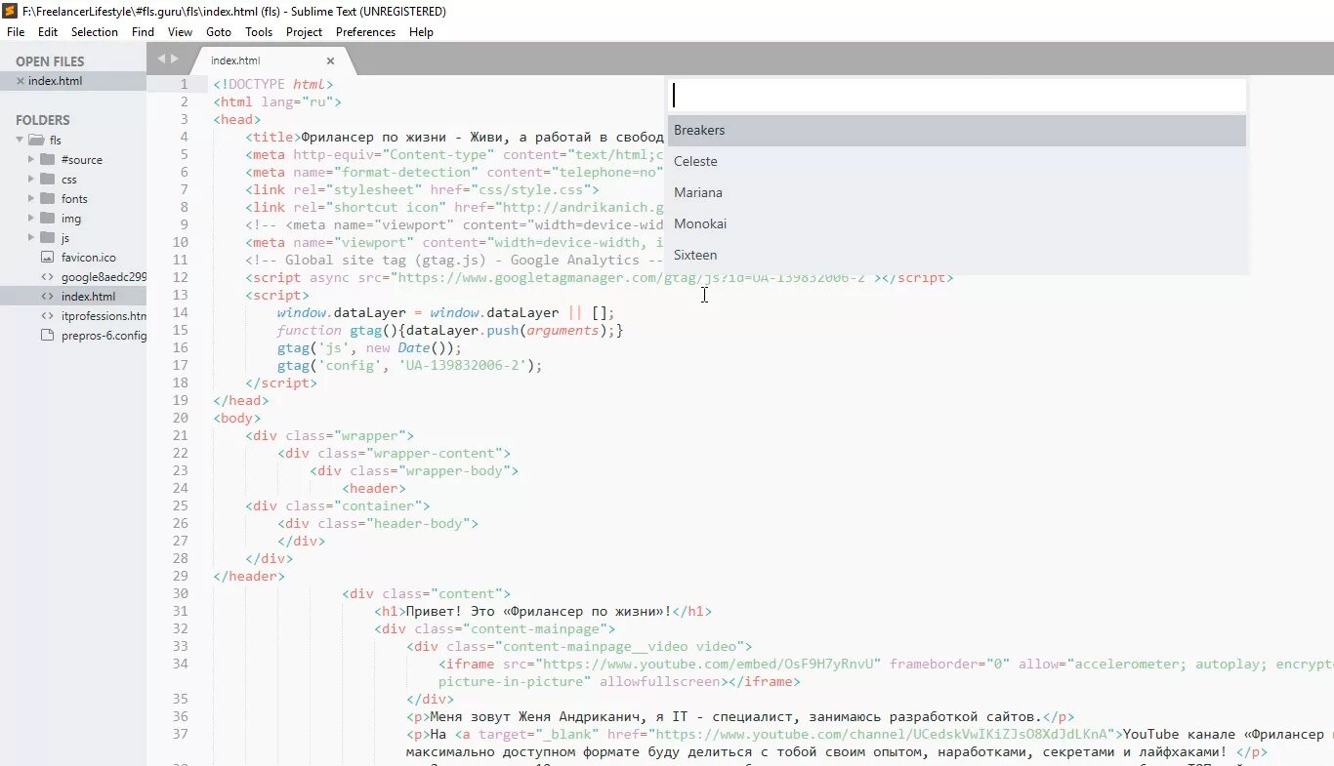Open the Preferences menu
Image resolution: width=1334 pixels, height=766 pixels.
click(366, 31)
